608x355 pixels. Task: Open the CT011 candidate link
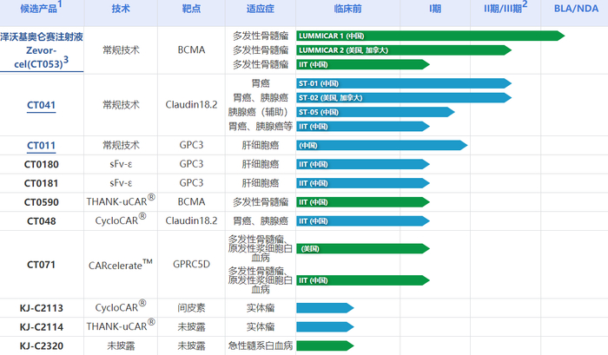[41, 145]
